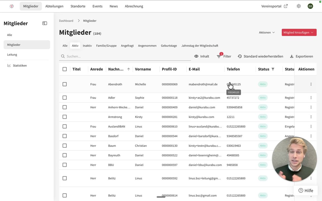Open the News navigation item
This screenshot has height=201, width=322.
(x=113, y=6)
